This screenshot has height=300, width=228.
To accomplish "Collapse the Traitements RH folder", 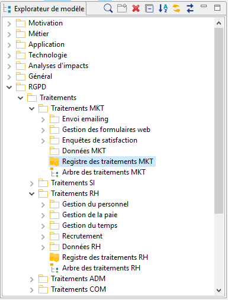I will 31,193.
